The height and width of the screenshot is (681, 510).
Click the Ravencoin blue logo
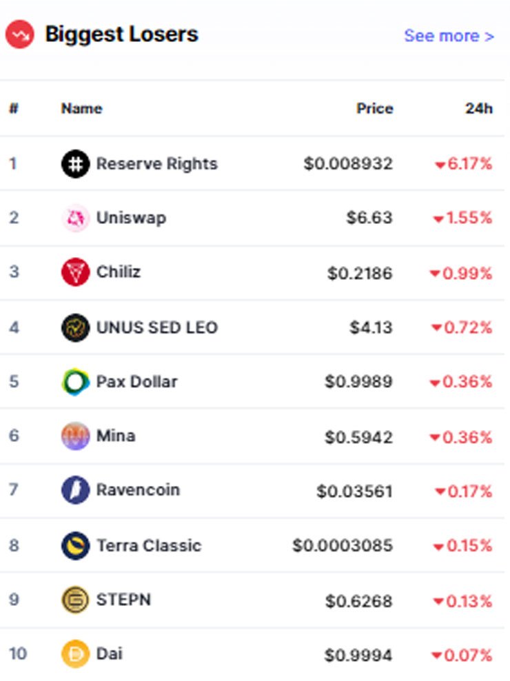76,490
